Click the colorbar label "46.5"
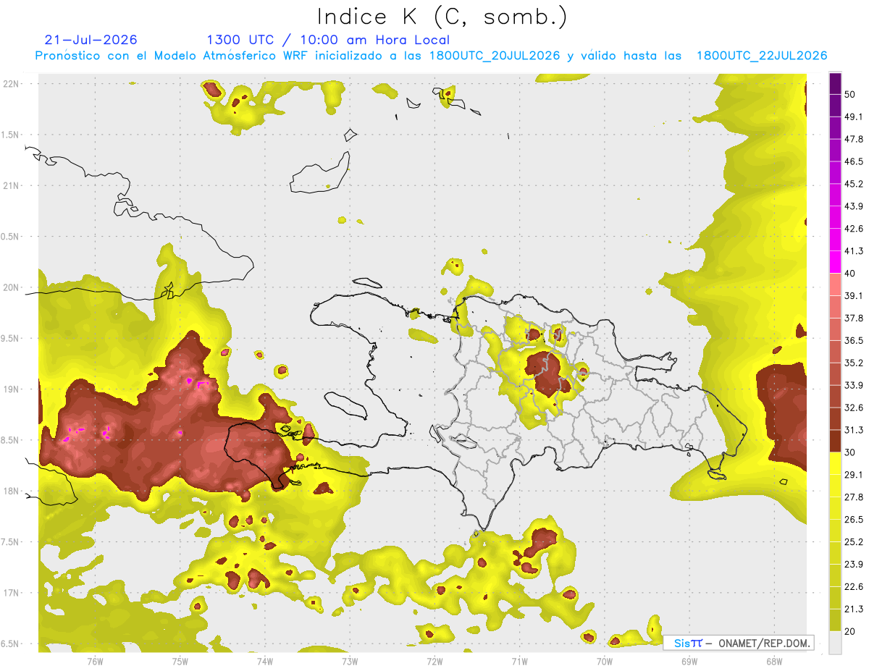Screen dimensions: 869x671 [x=853, y=161]
